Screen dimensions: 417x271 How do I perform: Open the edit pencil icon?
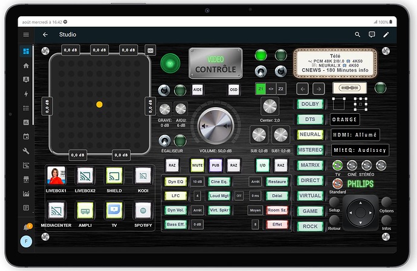click(x=386, y=34)
